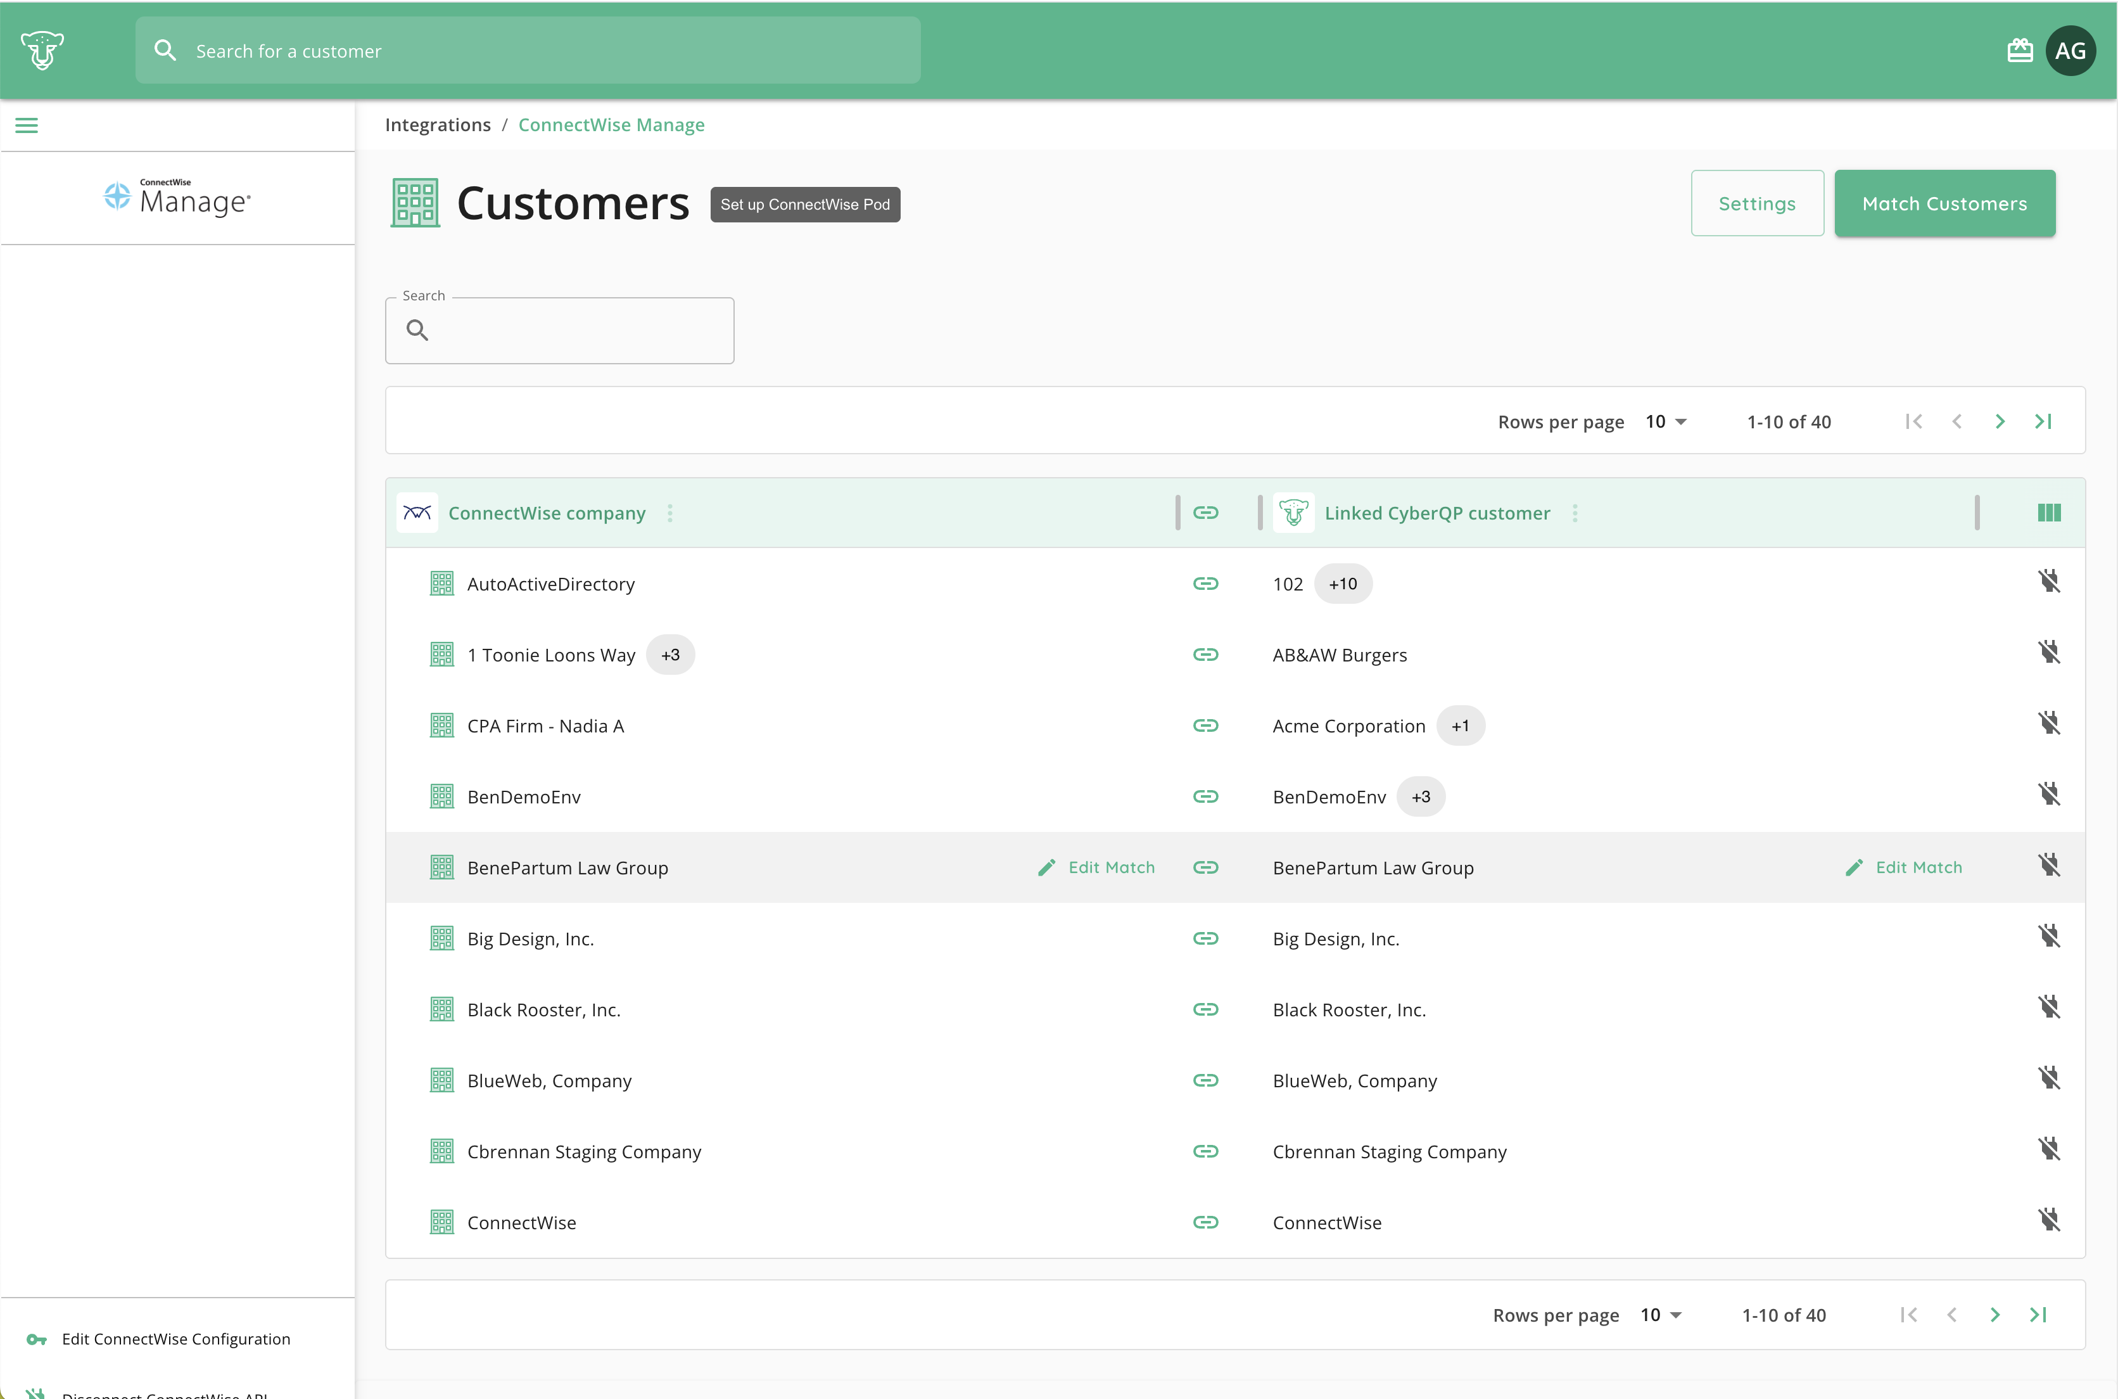Click the building icon beside Big Design, Inc.
The width and height of the screenshot is (2118, 1399).
pos(441,938)
